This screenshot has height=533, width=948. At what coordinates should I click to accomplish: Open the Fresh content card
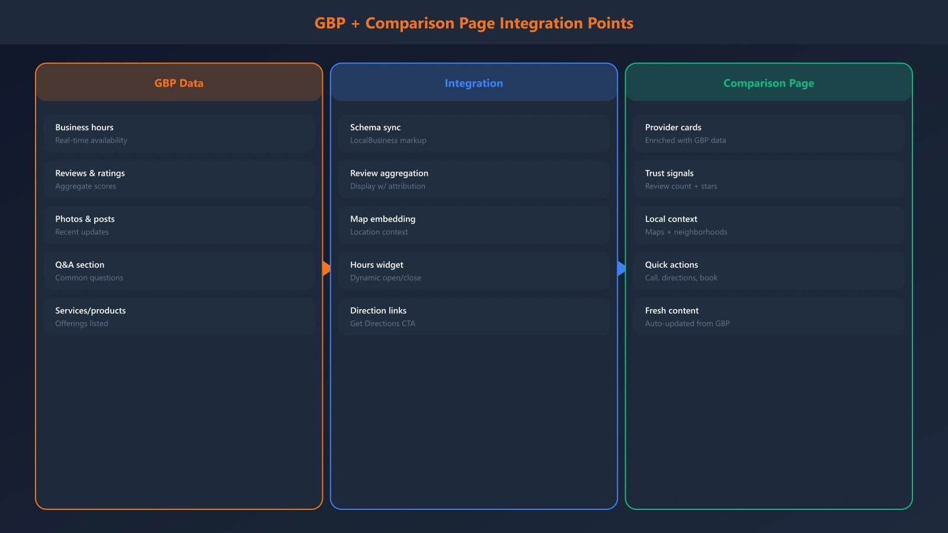768,316
